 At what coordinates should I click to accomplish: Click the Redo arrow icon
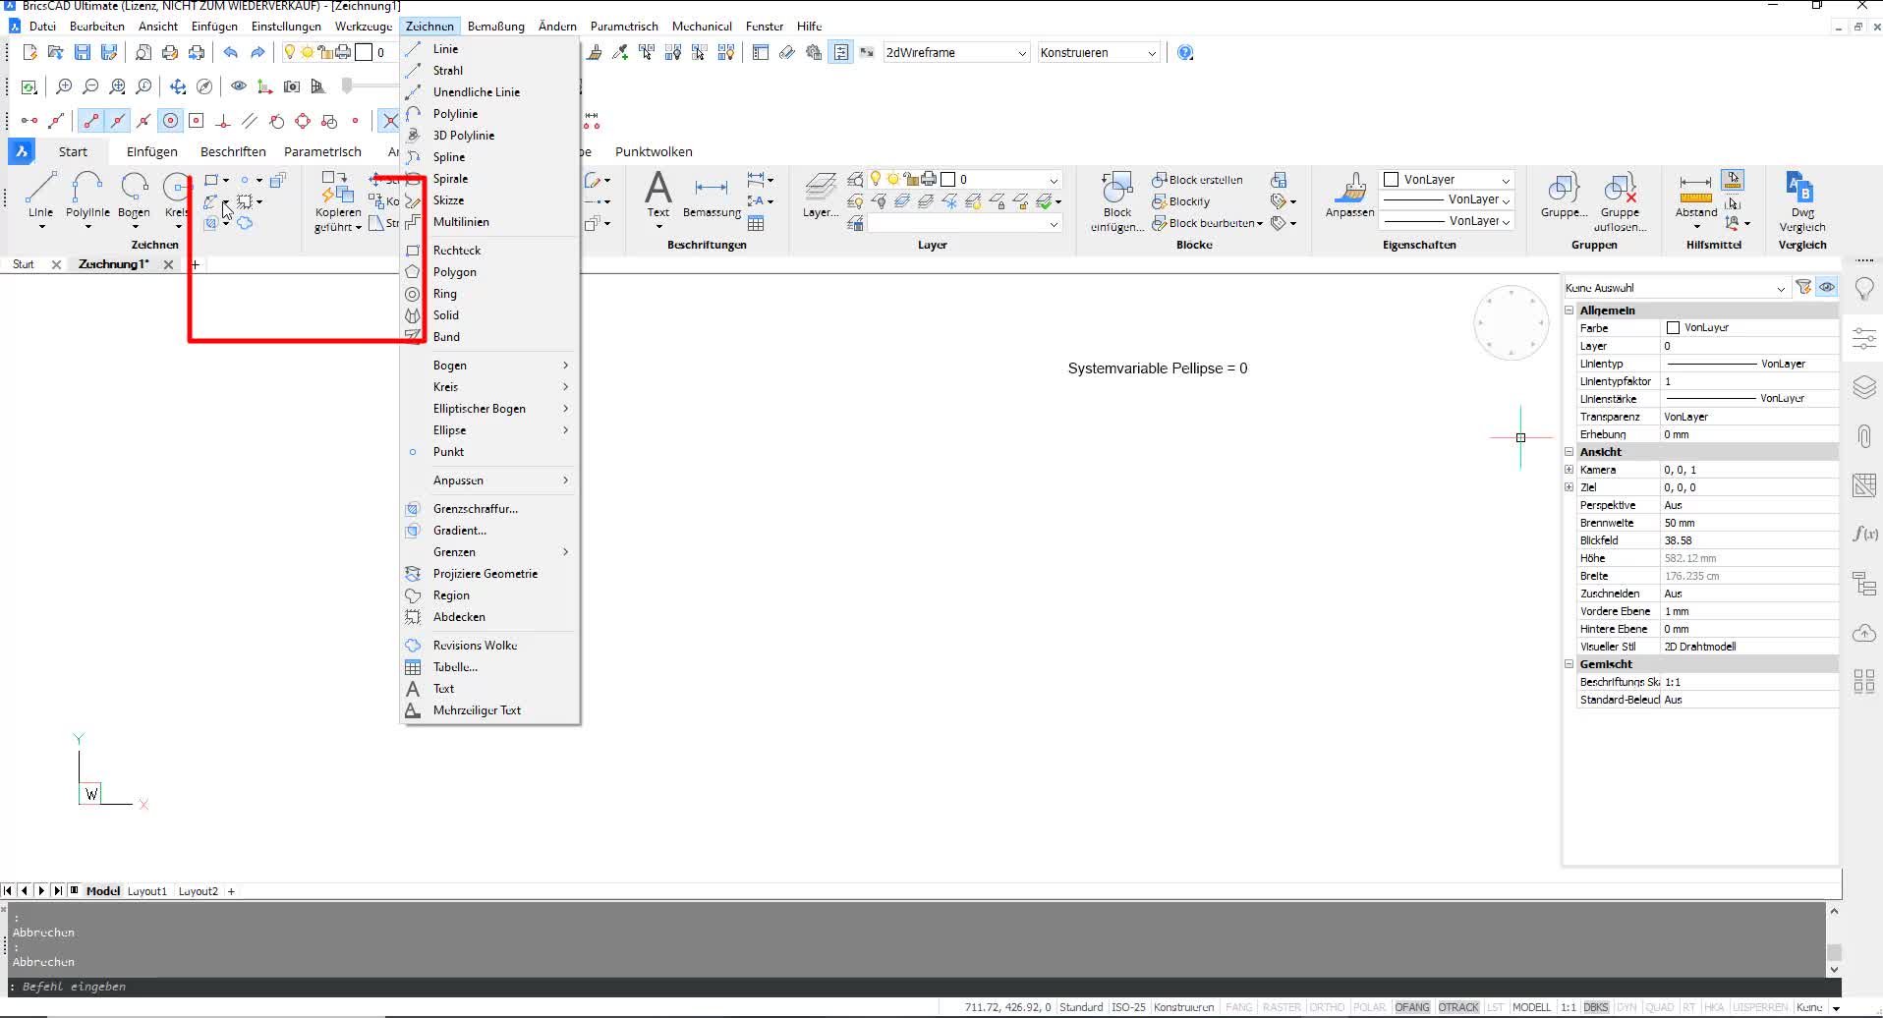257,52
